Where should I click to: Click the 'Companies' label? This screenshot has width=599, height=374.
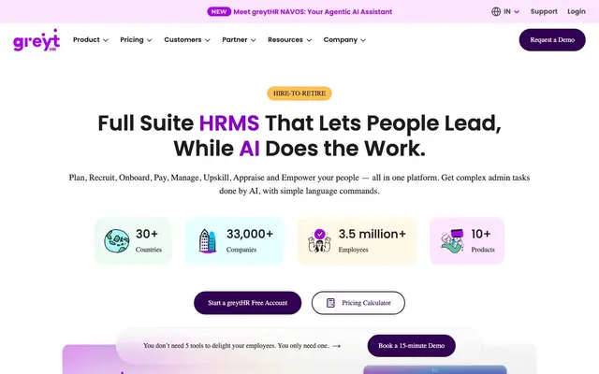[x=241, y=250]
